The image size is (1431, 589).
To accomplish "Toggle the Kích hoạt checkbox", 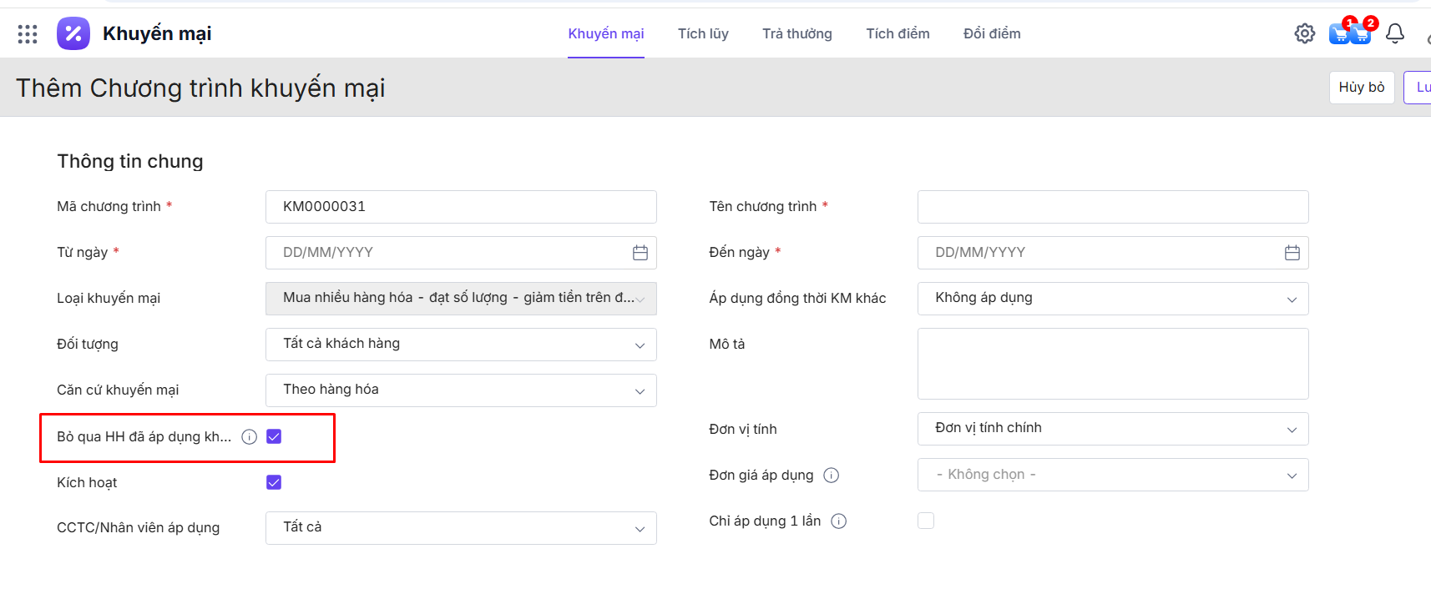I will coord(274,482).
